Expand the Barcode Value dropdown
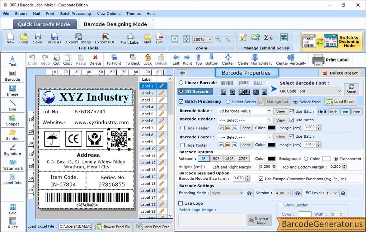 pos(269,111)
